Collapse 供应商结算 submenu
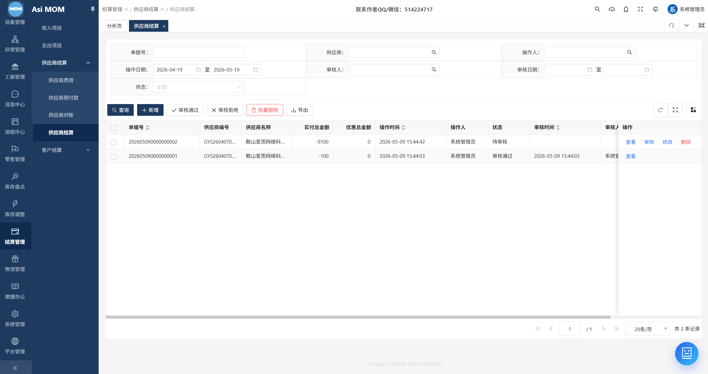Image resolution: width=708 pixels, height=374 pixels. point(65,63)
